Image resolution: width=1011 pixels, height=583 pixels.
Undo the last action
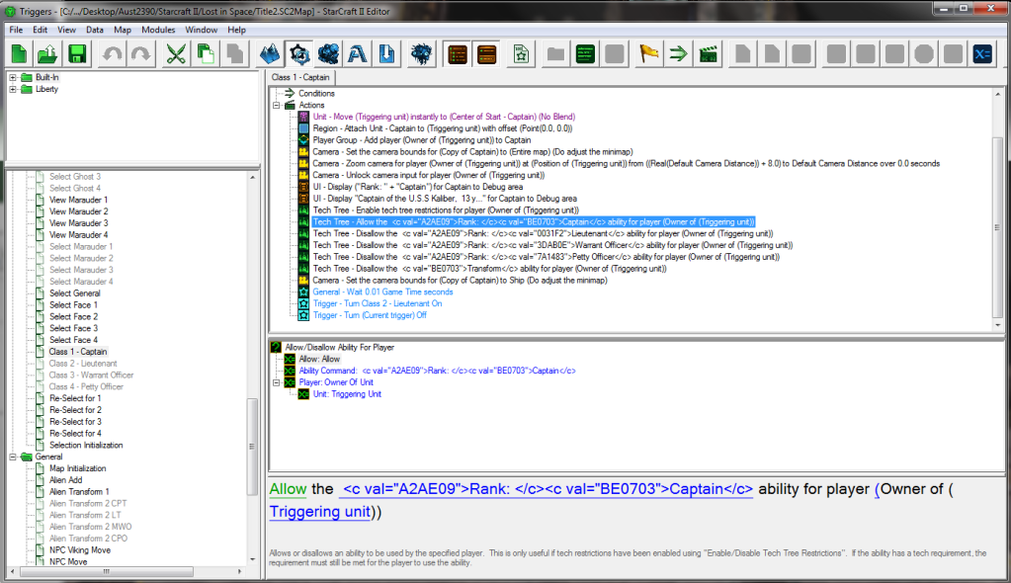(113, 54)
